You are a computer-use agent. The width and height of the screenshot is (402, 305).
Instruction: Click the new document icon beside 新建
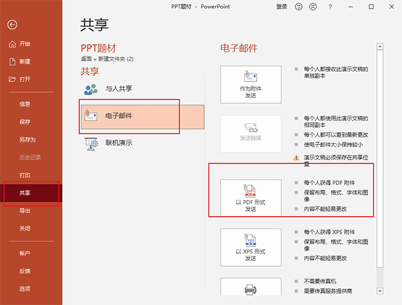13,61
